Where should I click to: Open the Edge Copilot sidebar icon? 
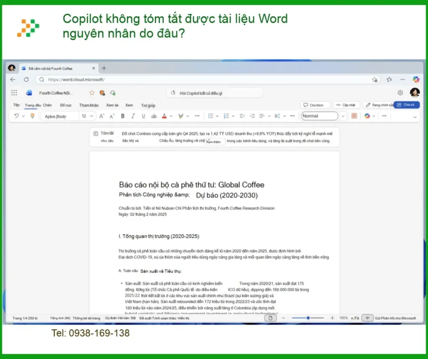(416, 80)
